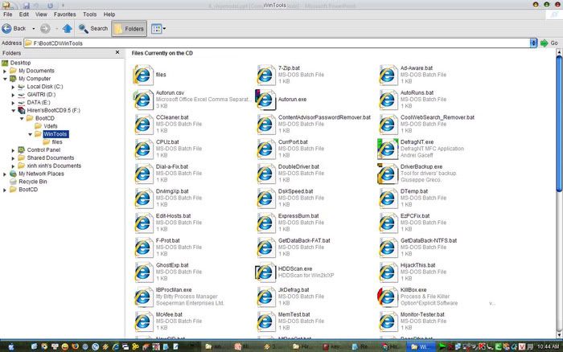
Task: Select the Autorun.csv file icon
Action: (142, 98)
